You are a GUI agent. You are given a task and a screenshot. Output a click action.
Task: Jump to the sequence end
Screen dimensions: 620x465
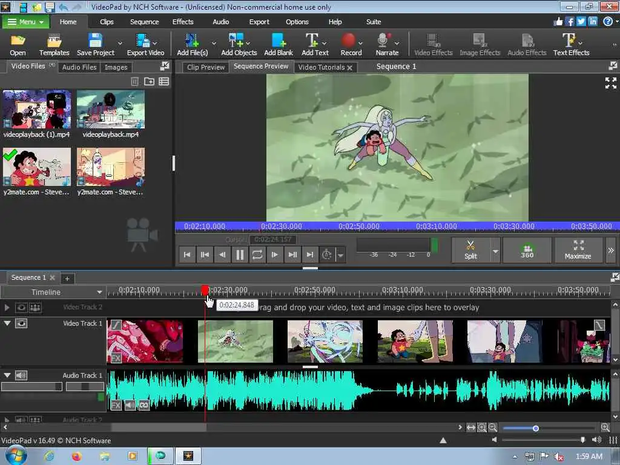point(310,255)
